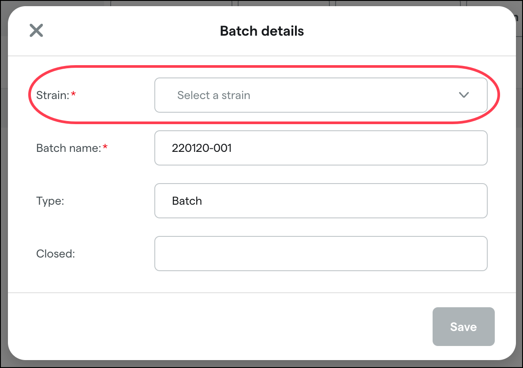
Task: Click the dropdown chevron beside Select a strain
Action: click(x=463, y=95)
